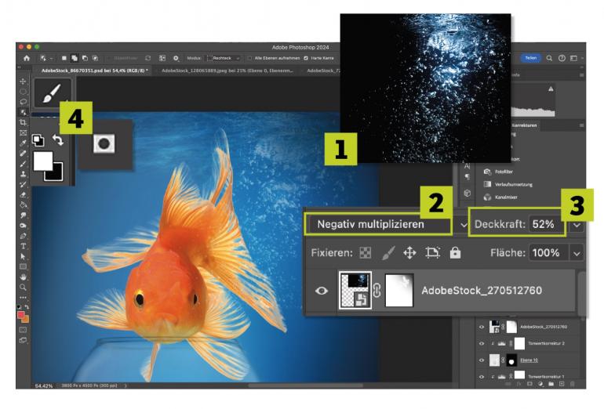Viewport: 604px width, 409px height.
Task: Select the Lasso tool
Action: (x=23, y=102)
